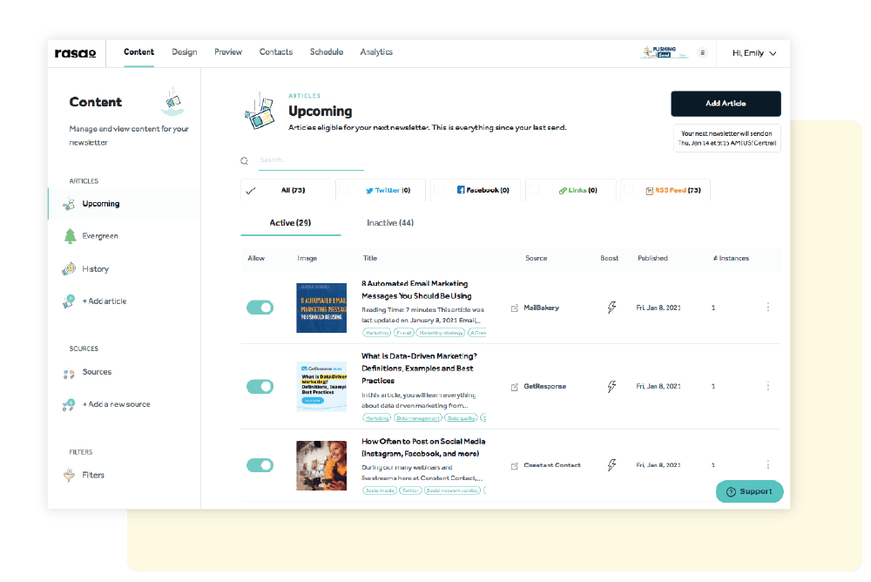Screen dimensions: 871x582
Task: Toggle off the How Often to Post article
Action: coord(260,465)
